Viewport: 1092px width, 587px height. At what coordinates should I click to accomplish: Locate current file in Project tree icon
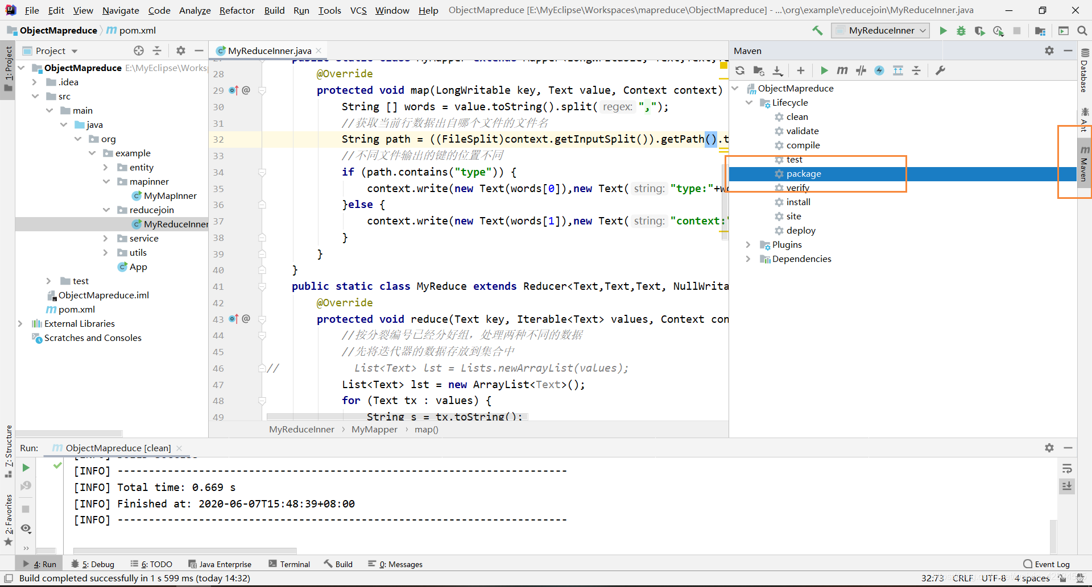coord(139,51)
